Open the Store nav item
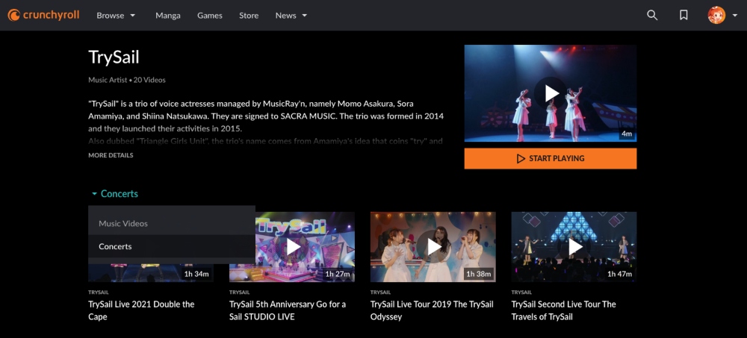 point(249,15)
